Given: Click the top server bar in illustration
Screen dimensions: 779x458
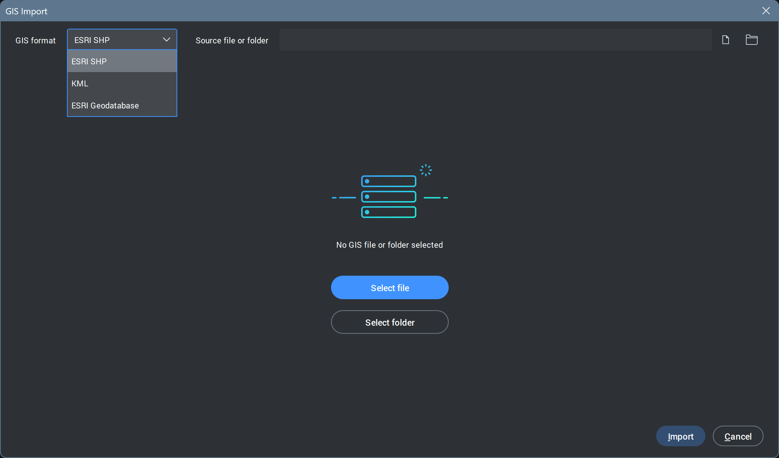Looking at the screenshot, I should click(x=389, y=181).
